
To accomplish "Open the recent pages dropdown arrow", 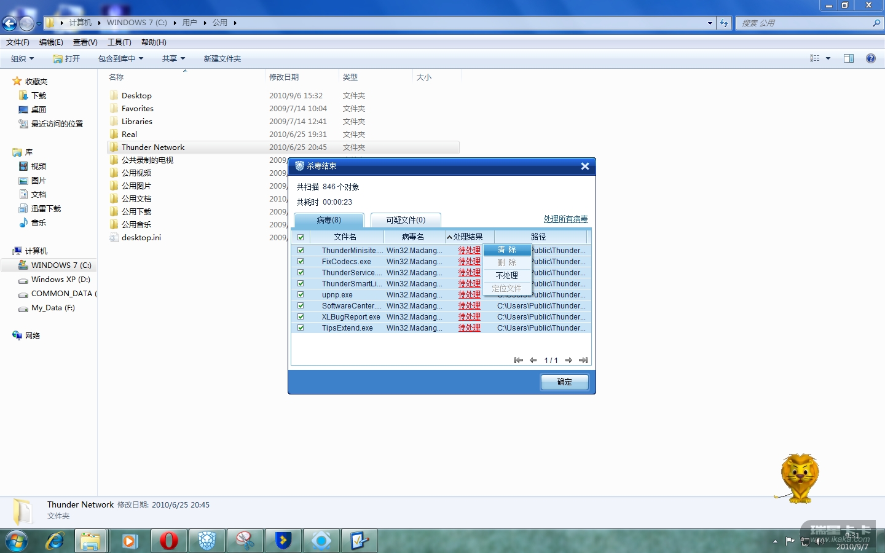I will pyautogui.click(x=39, y=24).
